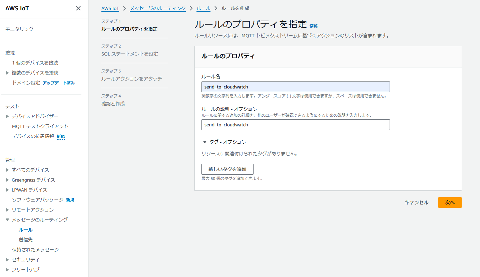
Task: Close the AWS IoT navigation panel
Action: (x=78, y=8)
